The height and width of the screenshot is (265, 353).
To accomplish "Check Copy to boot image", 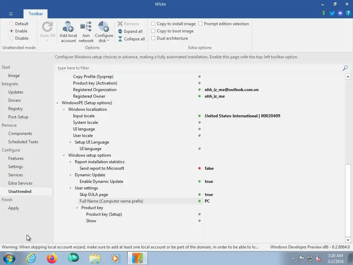I will pyautogui.click(x=153, y=31).
